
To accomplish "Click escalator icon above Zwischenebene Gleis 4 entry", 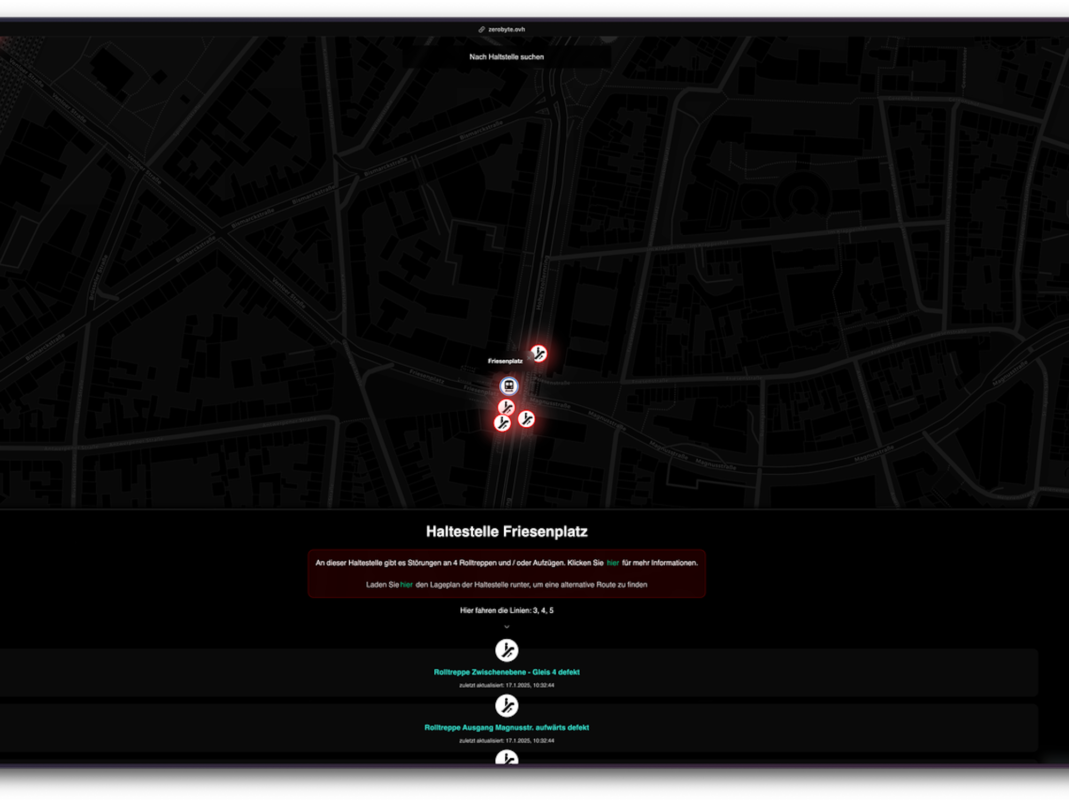I will pyautogui.click(x=506, y=650).
